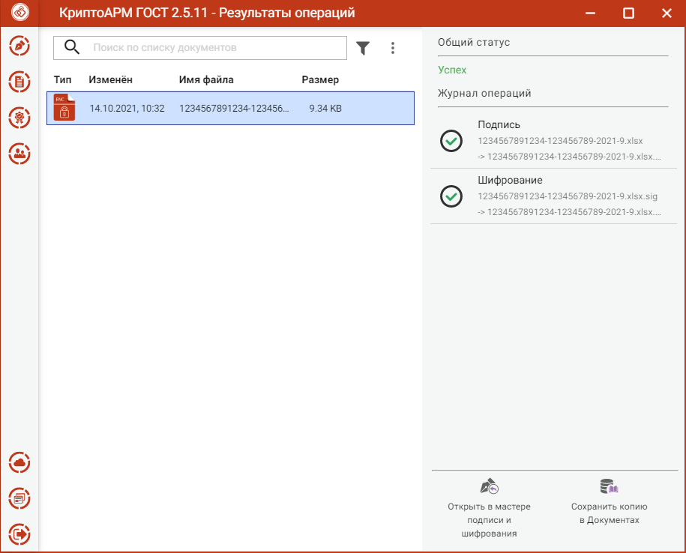Click the exit sidebar icon
The image size is (686, 553).
coord(19,534)
